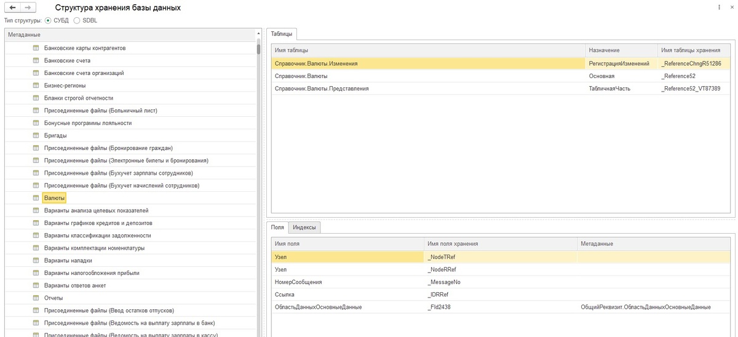Select the СУБД structure type
The height and width of the screenshot is (337, 738).
(x=49, y=20)
